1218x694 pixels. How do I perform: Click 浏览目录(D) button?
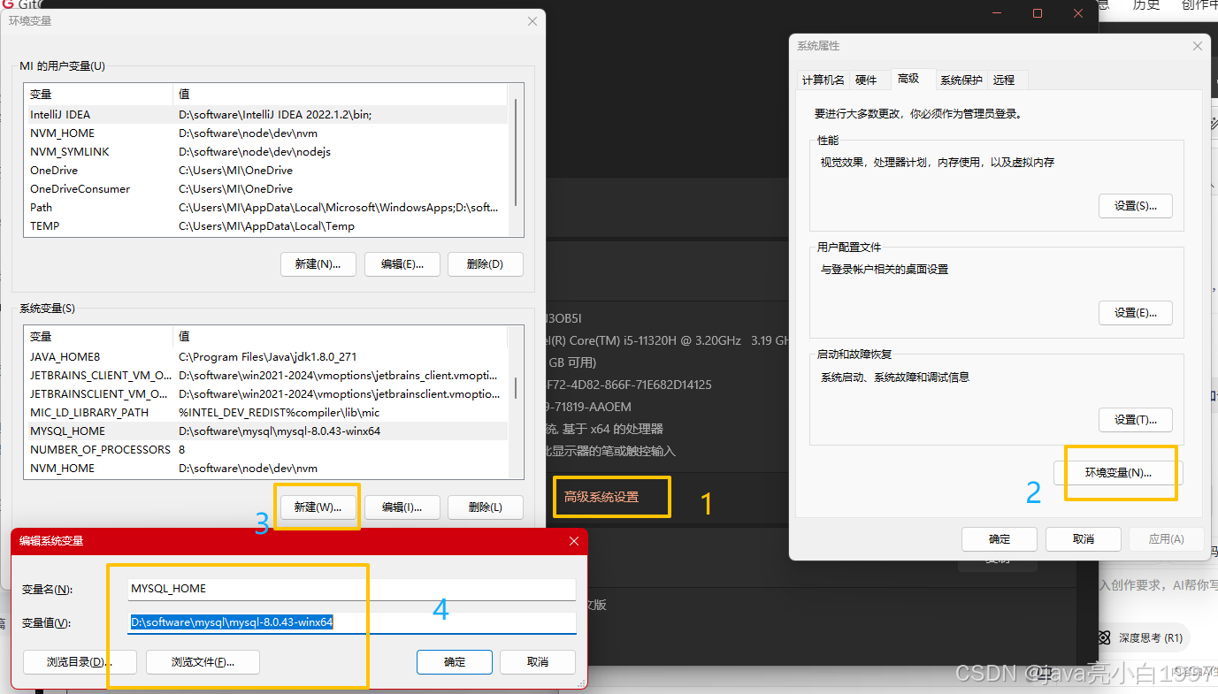[80, 662]
